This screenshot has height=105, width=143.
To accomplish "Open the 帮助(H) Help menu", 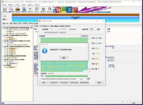I will pos(37,5).
